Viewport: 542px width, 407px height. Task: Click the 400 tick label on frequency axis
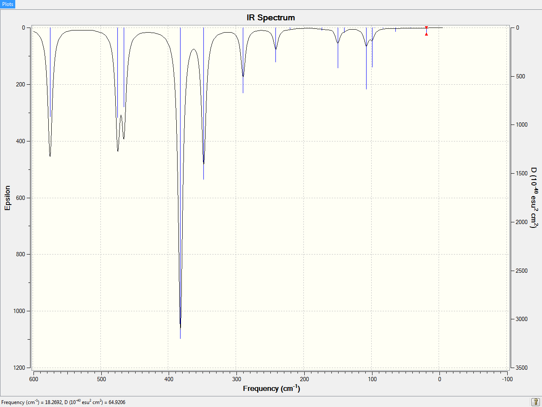[169, 379]
